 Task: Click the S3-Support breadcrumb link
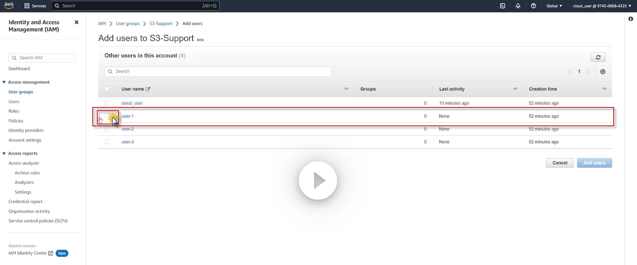[x=161, y=23]
